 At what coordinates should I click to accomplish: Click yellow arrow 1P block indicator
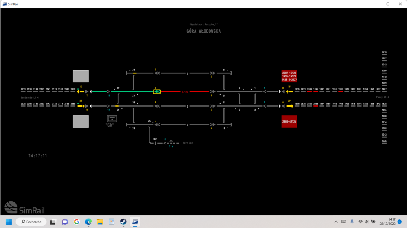(x=289, y=92)
